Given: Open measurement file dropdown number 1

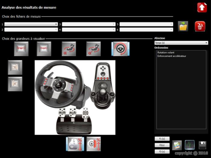Looking at the screenshot, I should point(31,24).
